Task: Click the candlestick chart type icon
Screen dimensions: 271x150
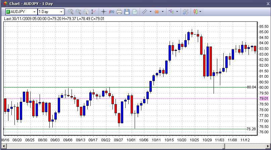Action: [x=195, y=12]
